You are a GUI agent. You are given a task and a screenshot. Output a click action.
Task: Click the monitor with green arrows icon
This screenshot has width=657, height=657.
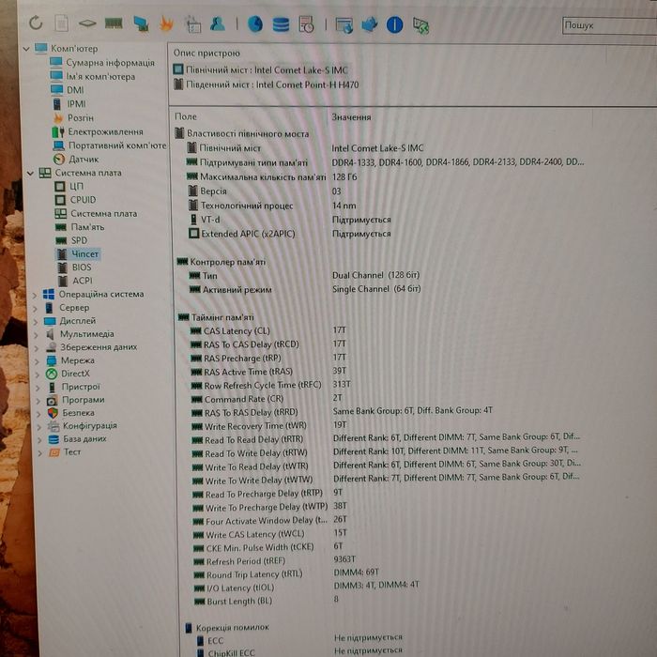420,26
